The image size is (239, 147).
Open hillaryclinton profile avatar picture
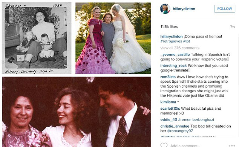(x=165, y=9)
